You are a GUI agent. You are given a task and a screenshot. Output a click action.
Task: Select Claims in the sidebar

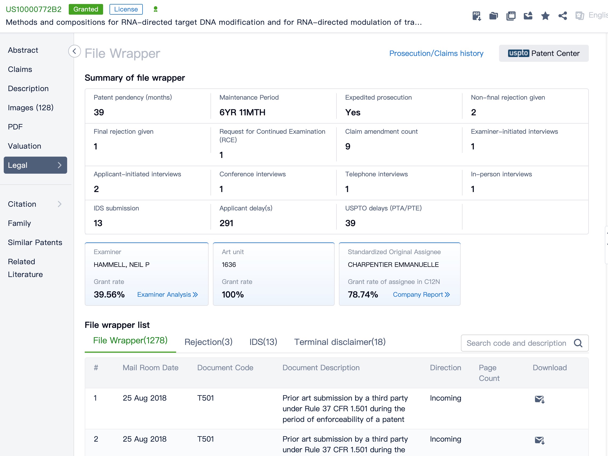click(20, 69)
